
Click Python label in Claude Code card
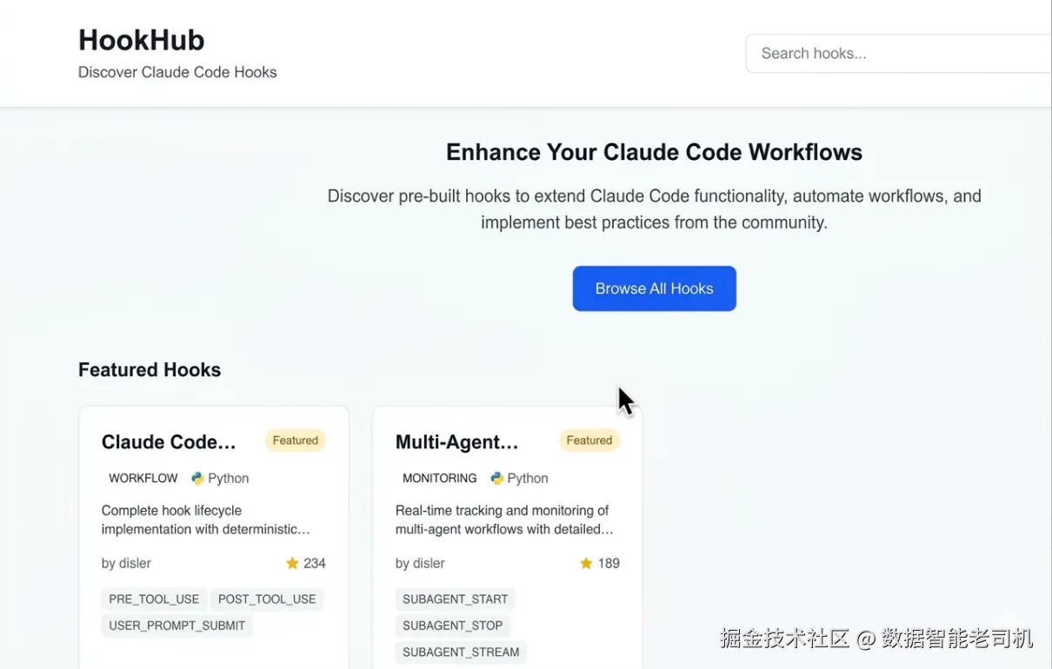(229, 478)
